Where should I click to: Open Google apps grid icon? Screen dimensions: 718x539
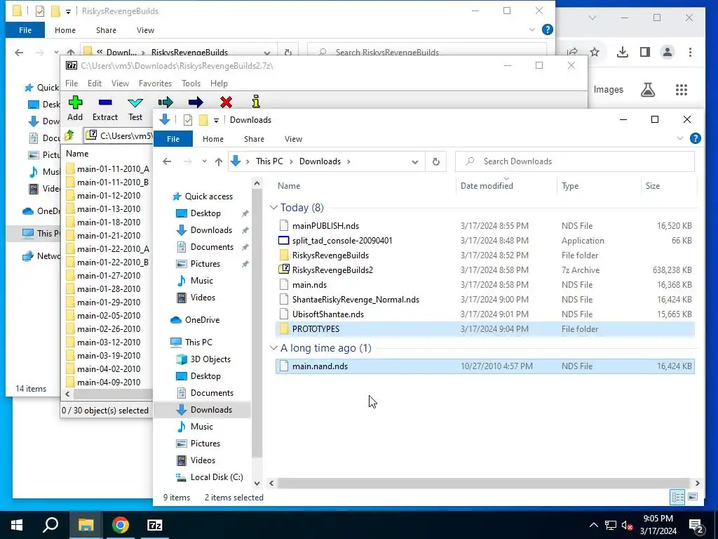pyautogui.click(x=682, y=89)
